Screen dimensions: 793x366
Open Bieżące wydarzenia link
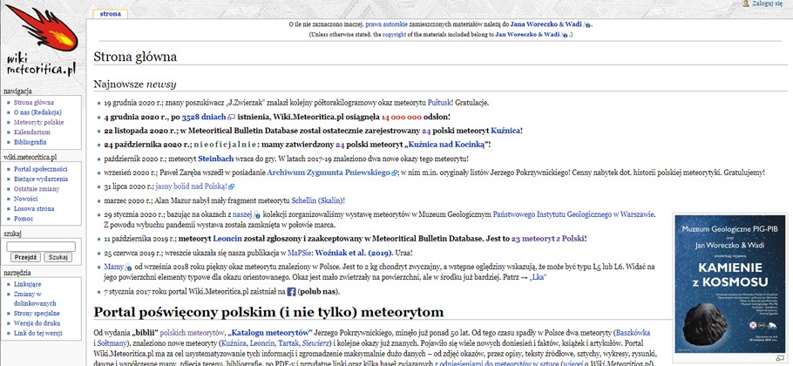[x=41, y=179]
